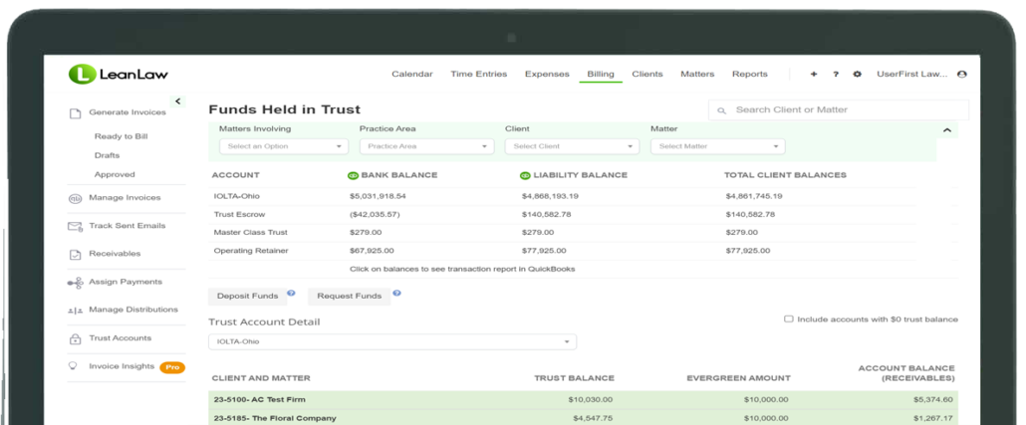Open the Matters Involving dropdown

283,146
